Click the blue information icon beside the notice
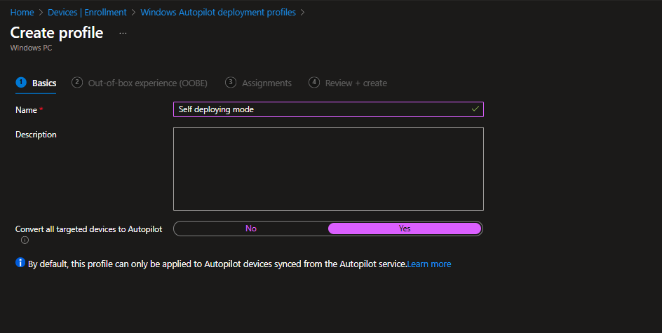The width and height of the screenshot is (662, 333). click(20, 264)
